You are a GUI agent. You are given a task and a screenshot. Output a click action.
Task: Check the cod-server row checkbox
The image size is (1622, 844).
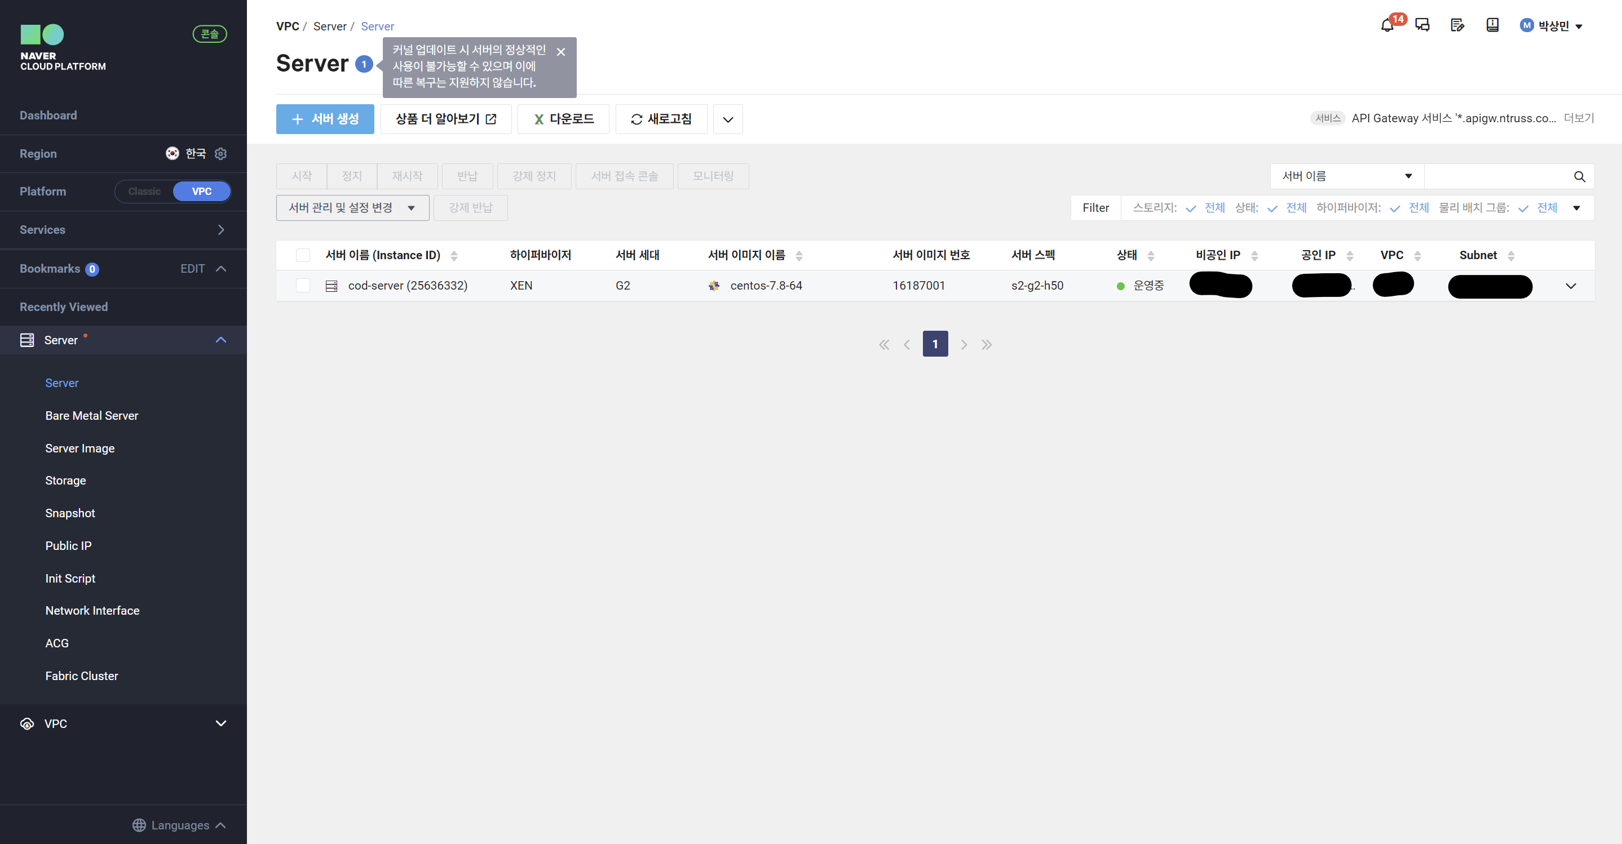click(303, 286)
